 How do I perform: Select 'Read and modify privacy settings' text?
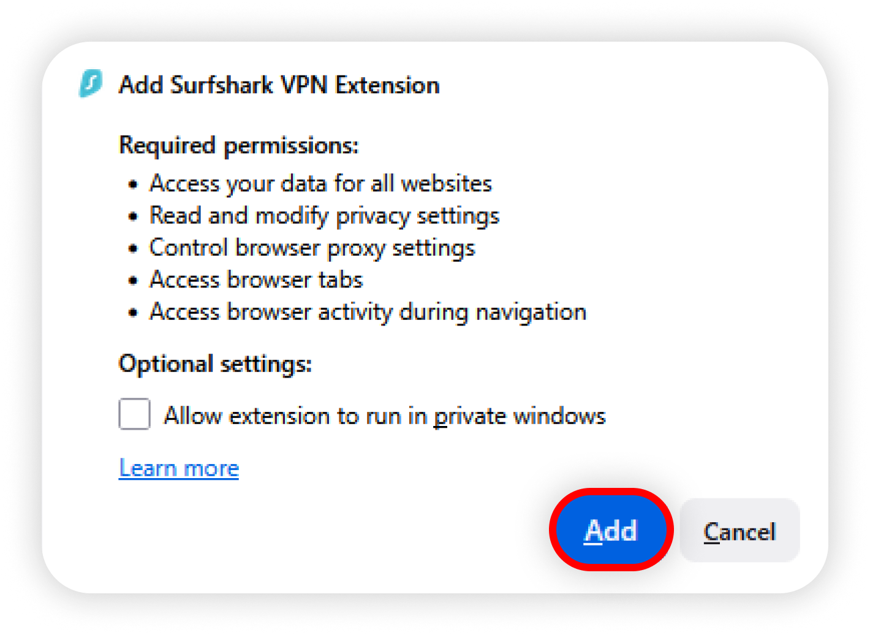(x=324, y=216)
